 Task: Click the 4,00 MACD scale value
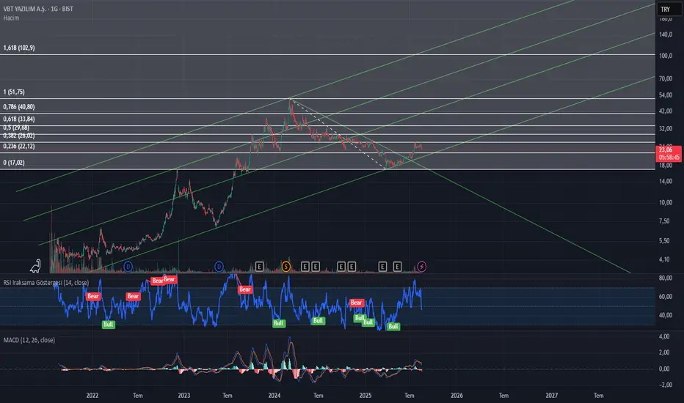click(664, 337)
